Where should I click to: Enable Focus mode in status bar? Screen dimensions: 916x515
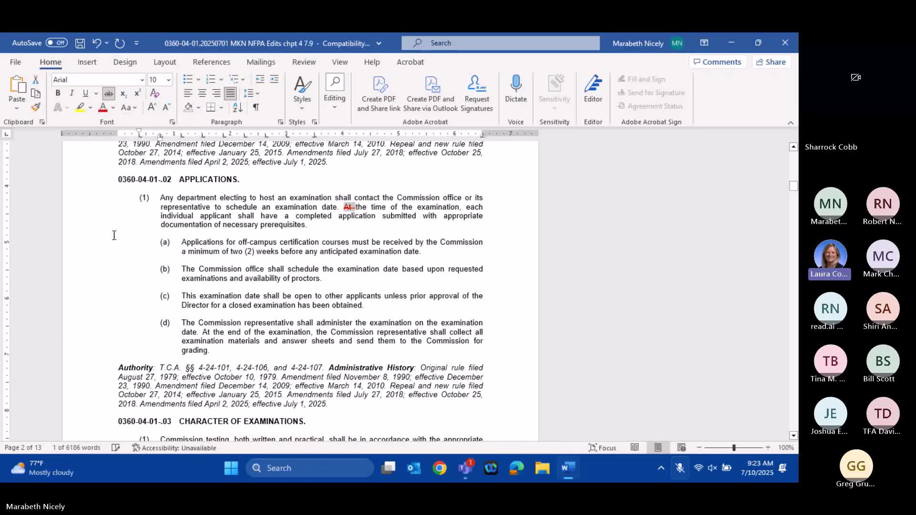[603, 448]
